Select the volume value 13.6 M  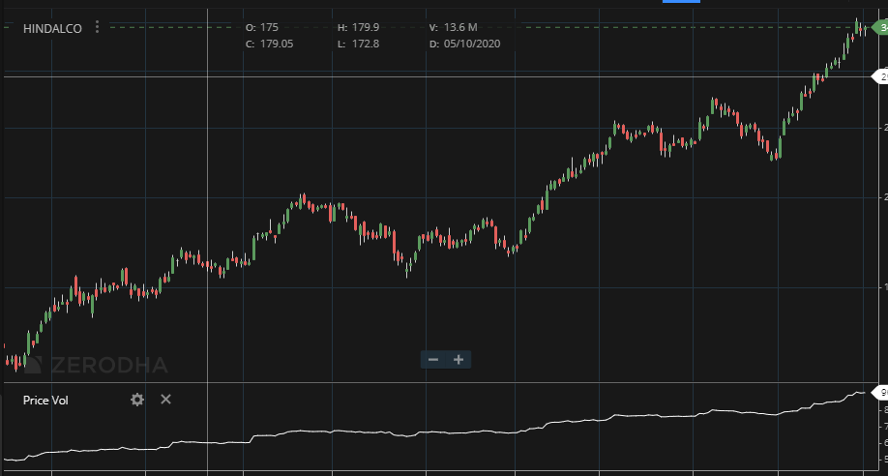460,27
